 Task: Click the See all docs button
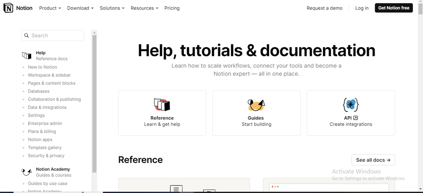click(x=373, y=160)
